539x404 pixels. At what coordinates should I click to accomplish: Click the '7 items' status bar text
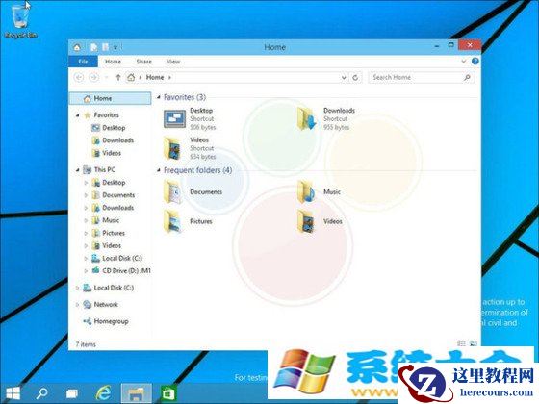tap(86, 344)
